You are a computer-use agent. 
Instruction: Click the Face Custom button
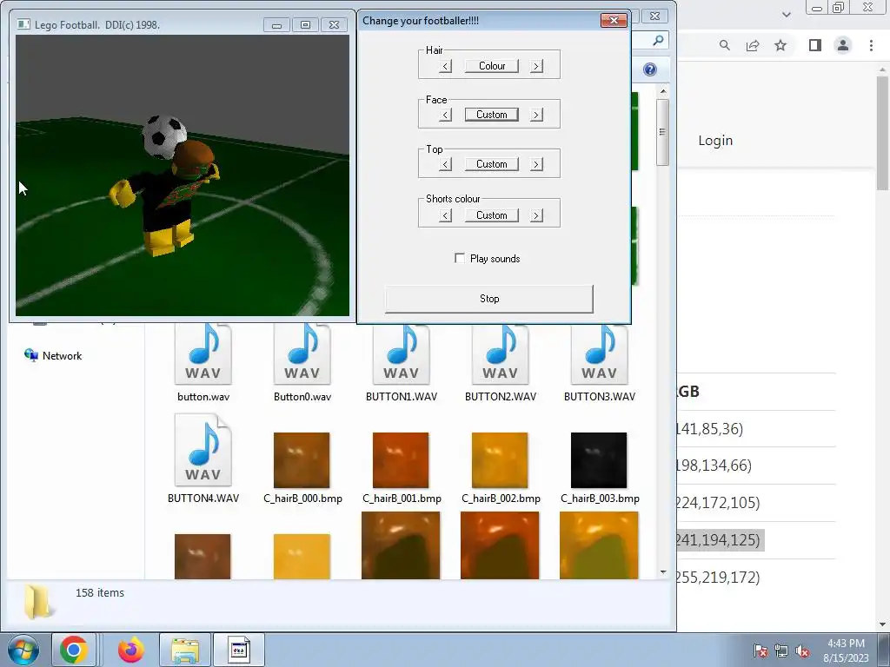tap(492, 115)
